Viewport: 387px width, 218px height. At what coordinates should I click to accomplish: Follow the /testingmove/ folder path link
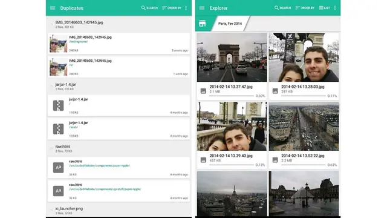point(78,42)
